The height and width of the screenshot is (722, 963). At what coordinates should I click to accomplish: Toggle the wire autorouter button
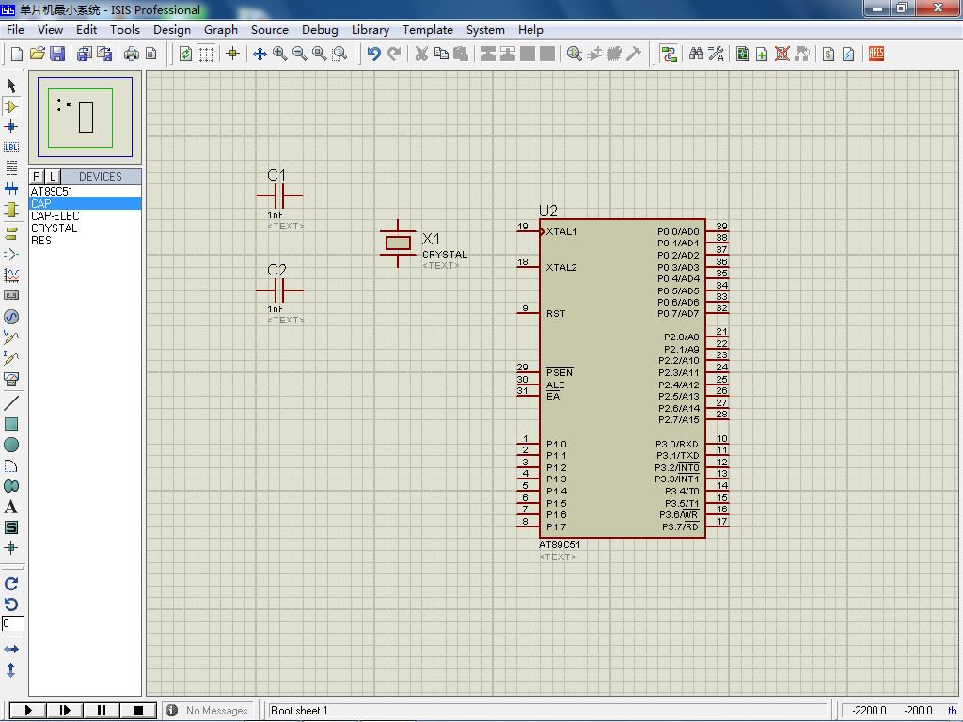(669, 54)
